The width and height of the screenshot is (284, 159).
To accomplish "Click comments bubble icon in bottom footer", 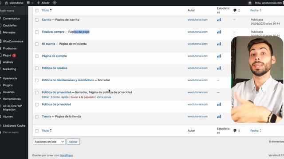I will click(235, 131).
